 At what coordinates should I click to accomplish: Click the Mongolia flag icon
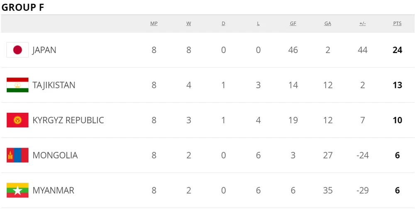point(17,155)
